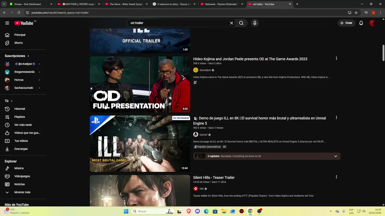Open the GameSpot channel link
Screen dimensions: 385x216
point(205,70)
